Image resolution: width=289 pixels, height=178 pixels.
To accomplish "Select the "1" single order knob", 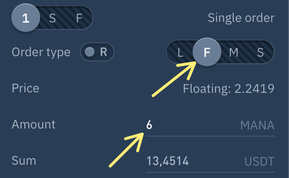I will pos(26,18).
